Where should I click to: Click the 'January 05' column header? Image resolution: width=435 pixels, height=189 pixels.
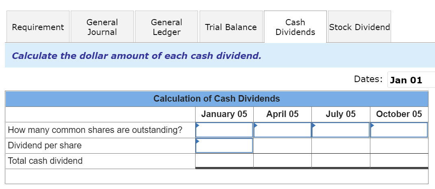pyautogui.click(x=224, y=114)
